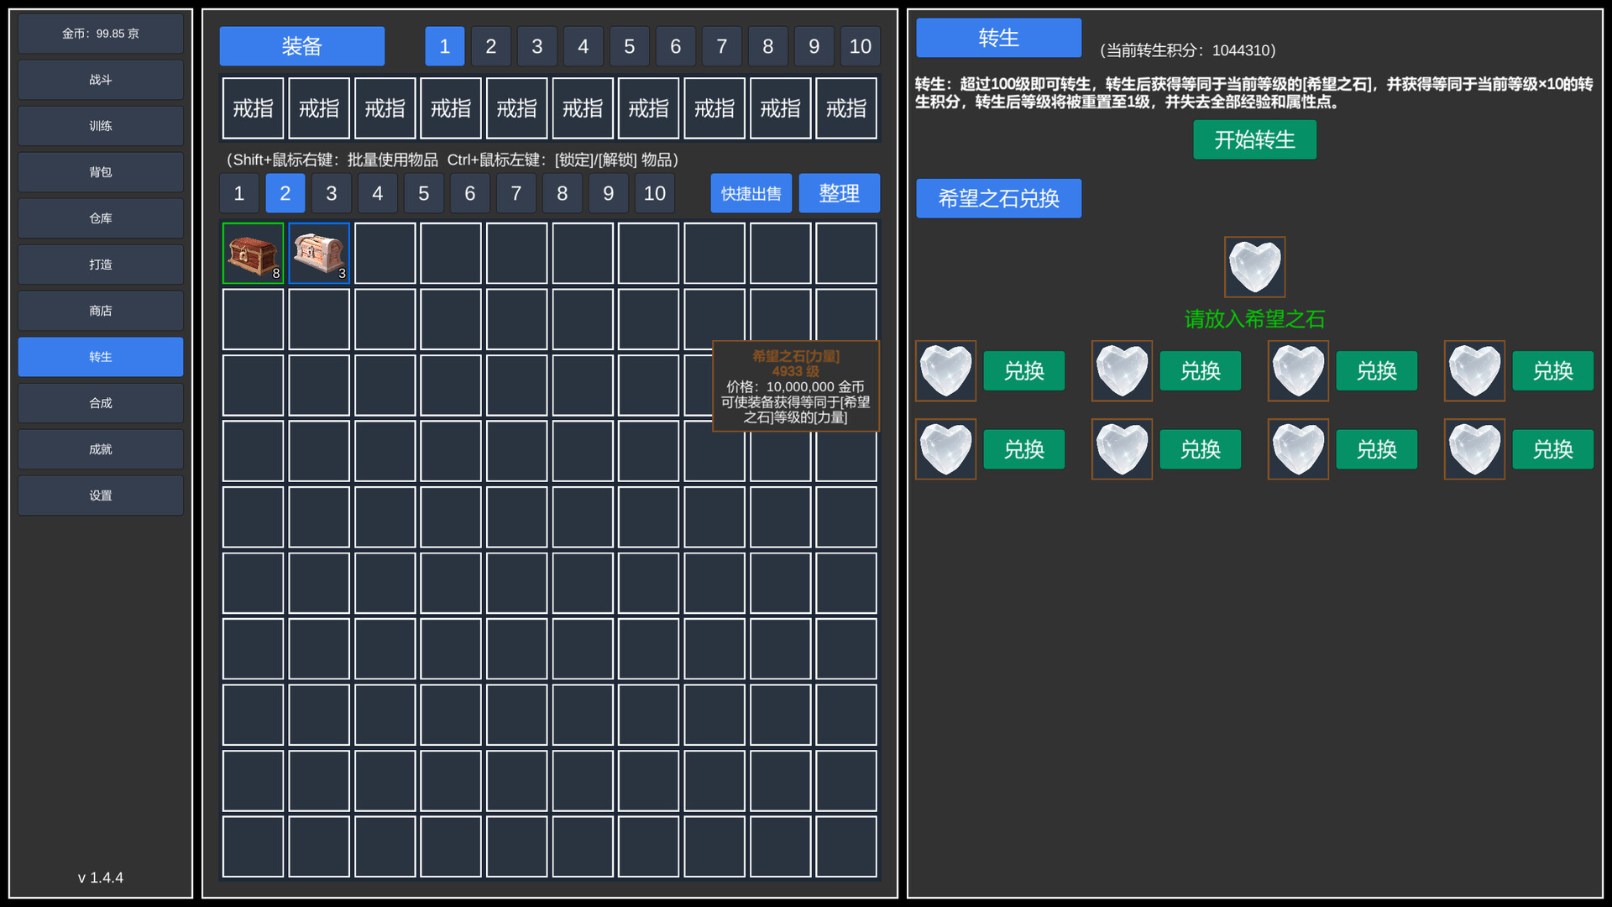Viewport: 1612px width, 907px height.
Task: Select the first 戒指 equipment slot
Action: pyautogui.click(x=253, y=108)
